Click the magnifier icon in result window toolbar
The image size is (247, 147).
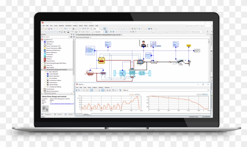pyautogui.click(x=84, y=90)
